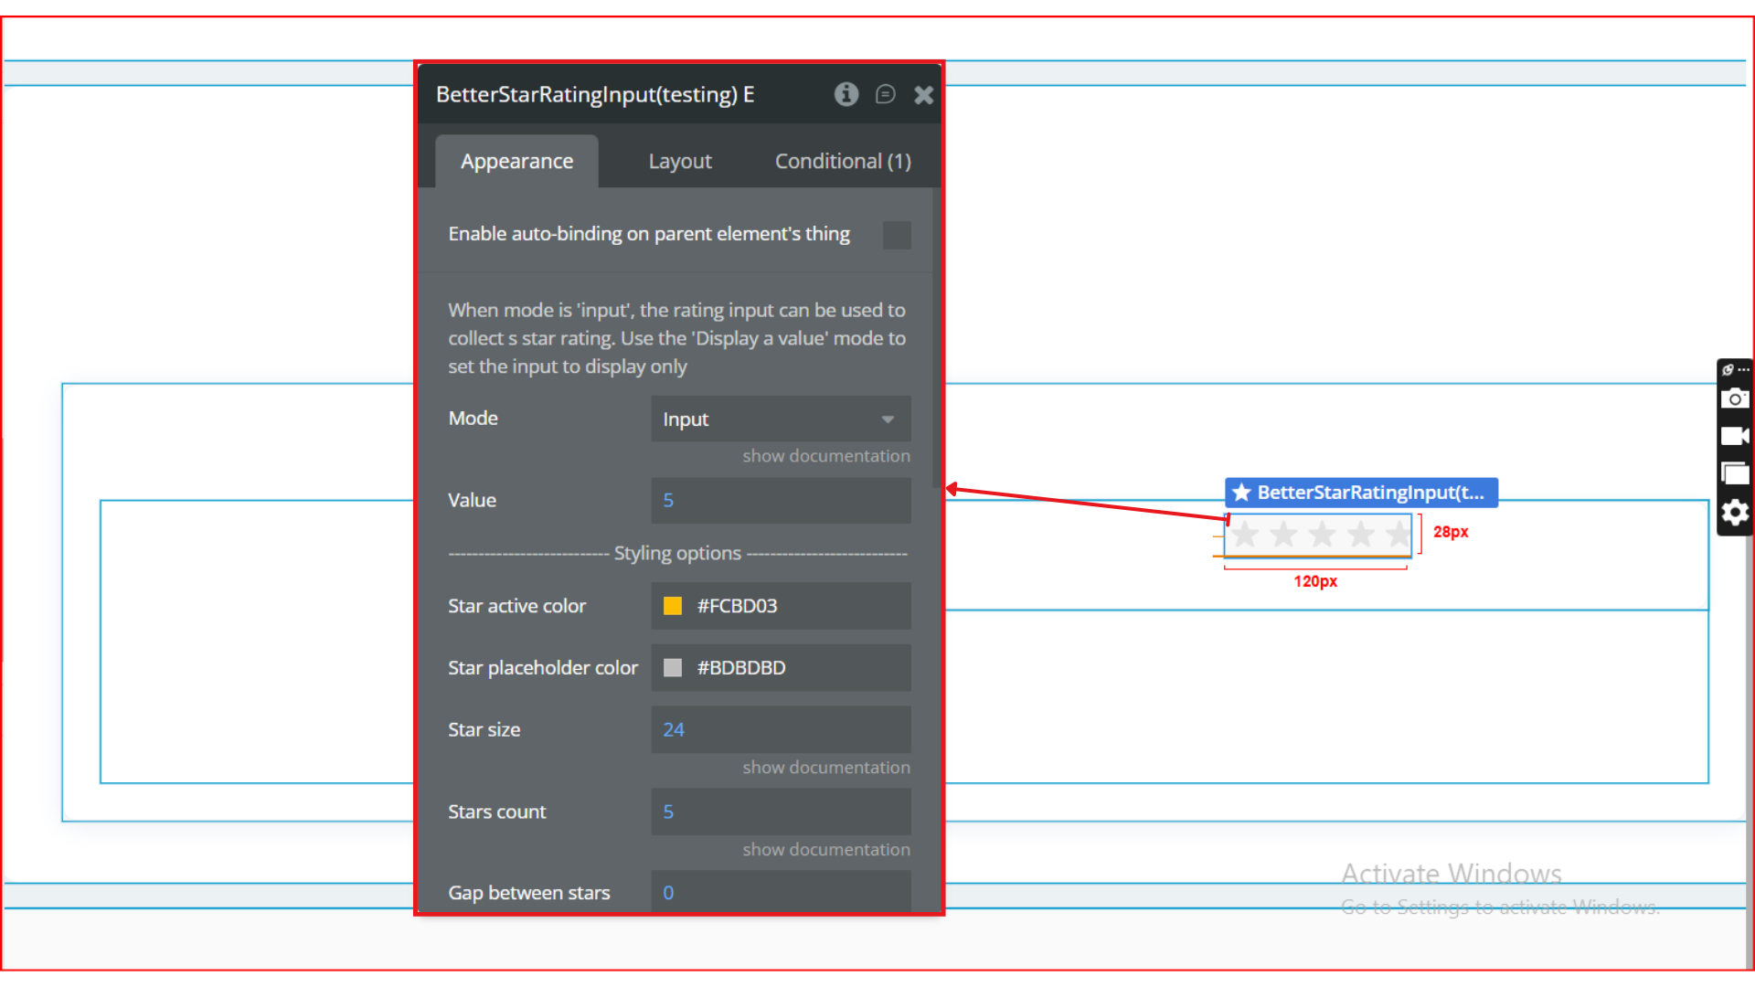Click the video recording icon
This screenshot has width=1755, height=987.
pyautogui.click(x=1734, y=436)
